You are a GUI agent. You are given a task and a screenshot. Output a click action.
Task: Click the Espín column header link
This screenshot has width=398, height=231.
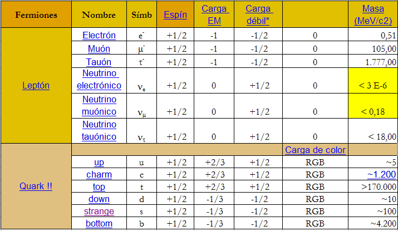(175, 15)
